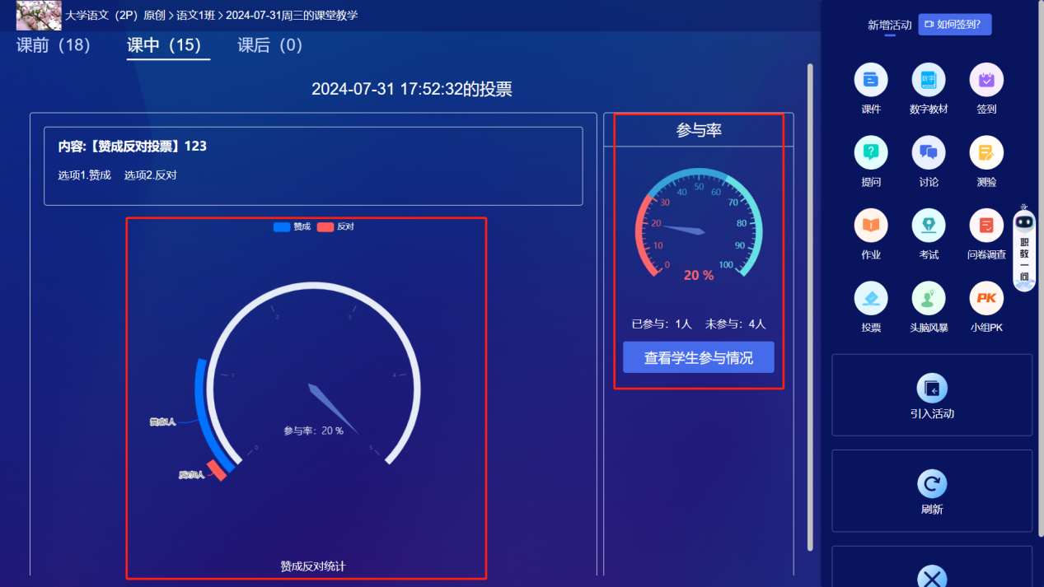Open the 引入活动 import activity panel
The image size is (1044, 587).
[x=931, y=395]
